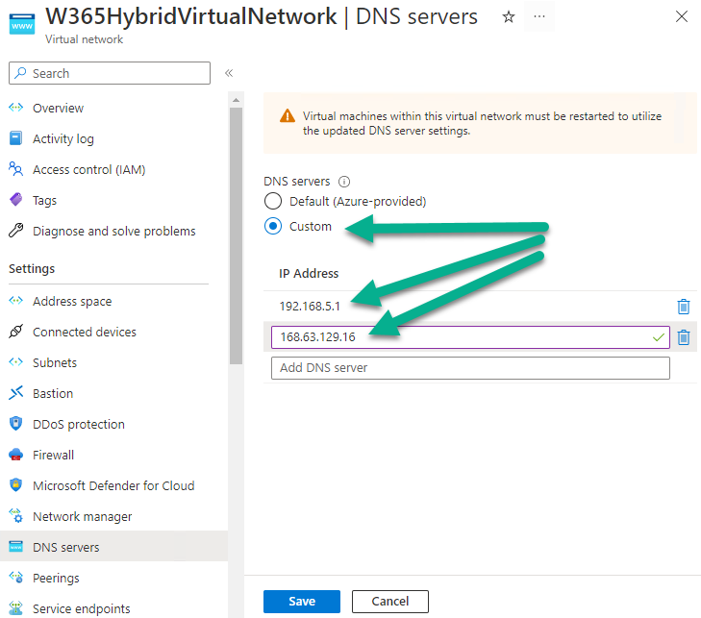This screenshot has width=701, height=618.
Task: Click the Diagnose and solve problems wrench icon
Action: 16,231
